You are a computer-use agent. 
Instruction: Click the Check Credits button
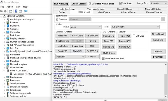[78, 4]
